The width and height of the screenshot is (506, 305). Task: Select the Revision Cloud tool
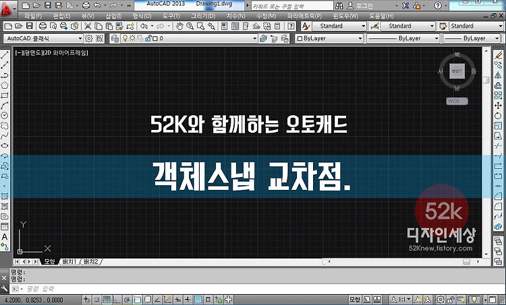(5, 125)
